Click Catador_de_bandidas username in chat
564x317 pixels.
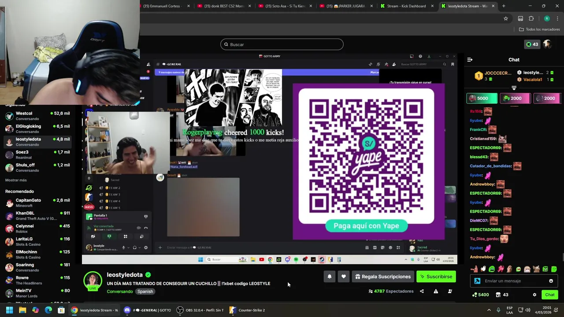[490, 166]
